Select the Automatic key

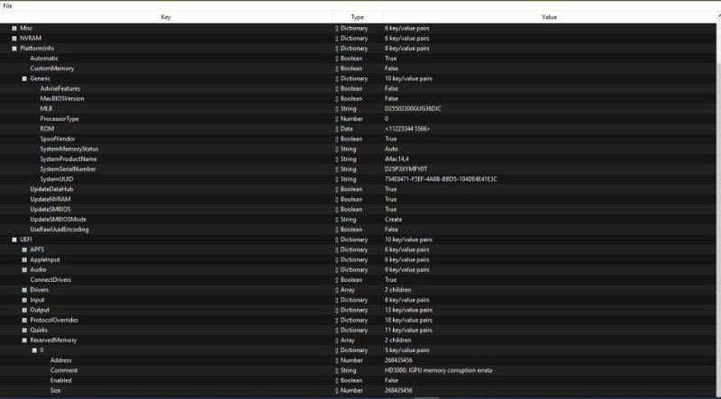tap(44, 59)
